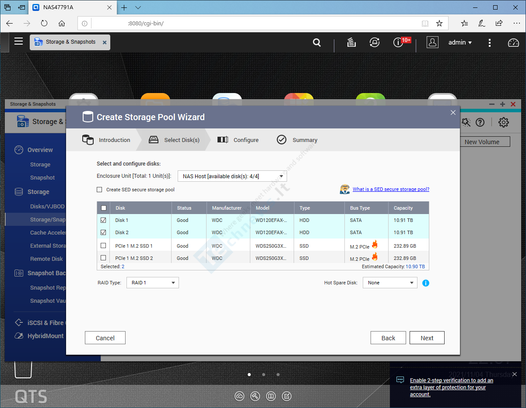This screenshot has height=408, width=526.
Task: Uncheck Disk 1 checkbox
Action: (x=103, y=220)
